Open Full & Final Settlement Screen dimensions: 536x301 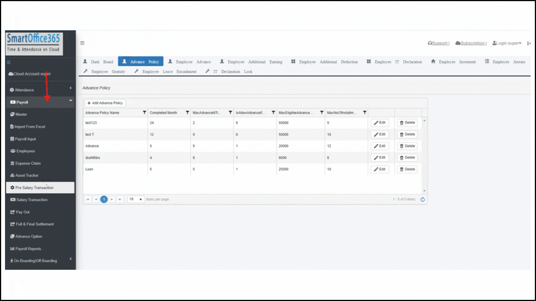(x=32, y=224)
